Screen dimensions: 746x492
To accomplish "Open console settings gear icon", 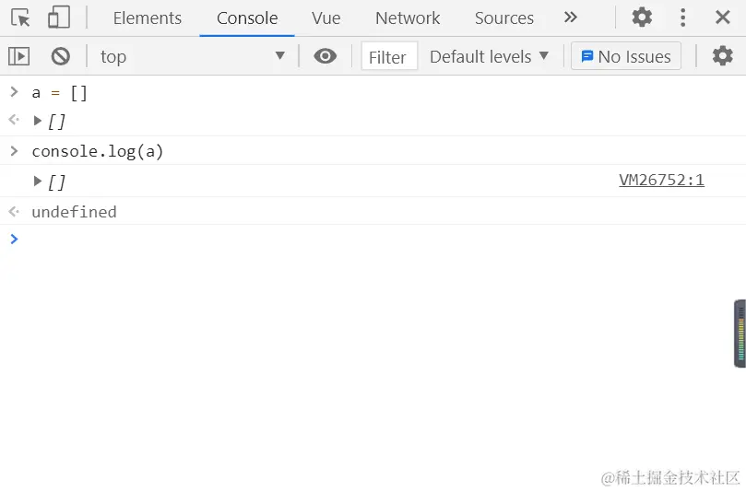I will point(722,56).
